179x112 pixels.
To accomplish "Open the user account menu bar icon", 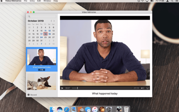I will click(167, 1).
